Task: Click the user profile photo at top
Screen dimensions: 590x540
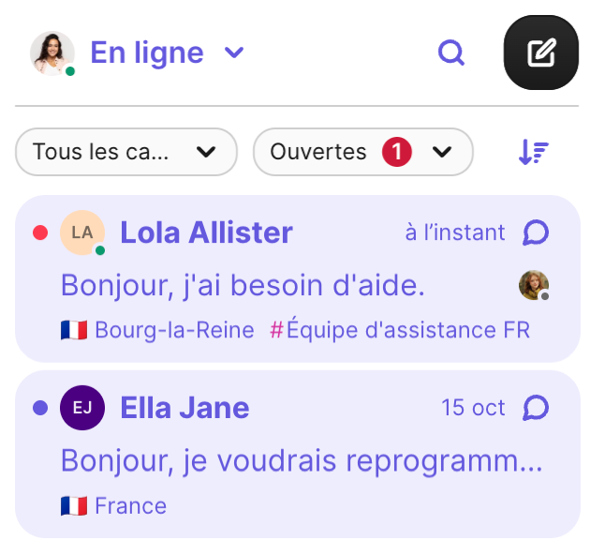Action: click(52, 52)
